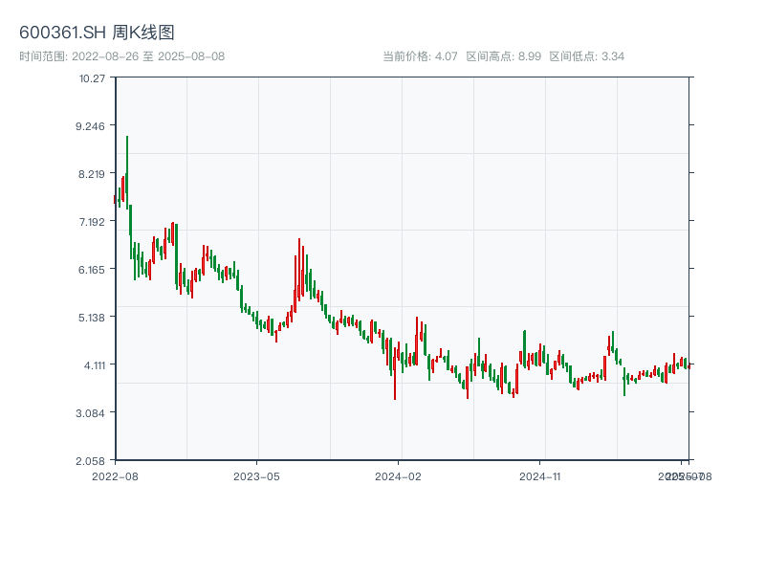This screenshot has height=574, width=765.
Task: Click the lowest red candle wick near 3.34
Action: [x=395, y=387]
